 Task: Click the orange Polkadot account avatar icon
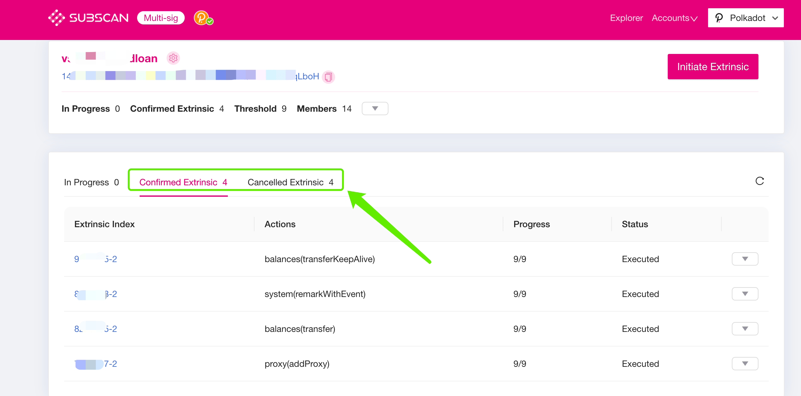pyautogui.click(x=202, y=18)
